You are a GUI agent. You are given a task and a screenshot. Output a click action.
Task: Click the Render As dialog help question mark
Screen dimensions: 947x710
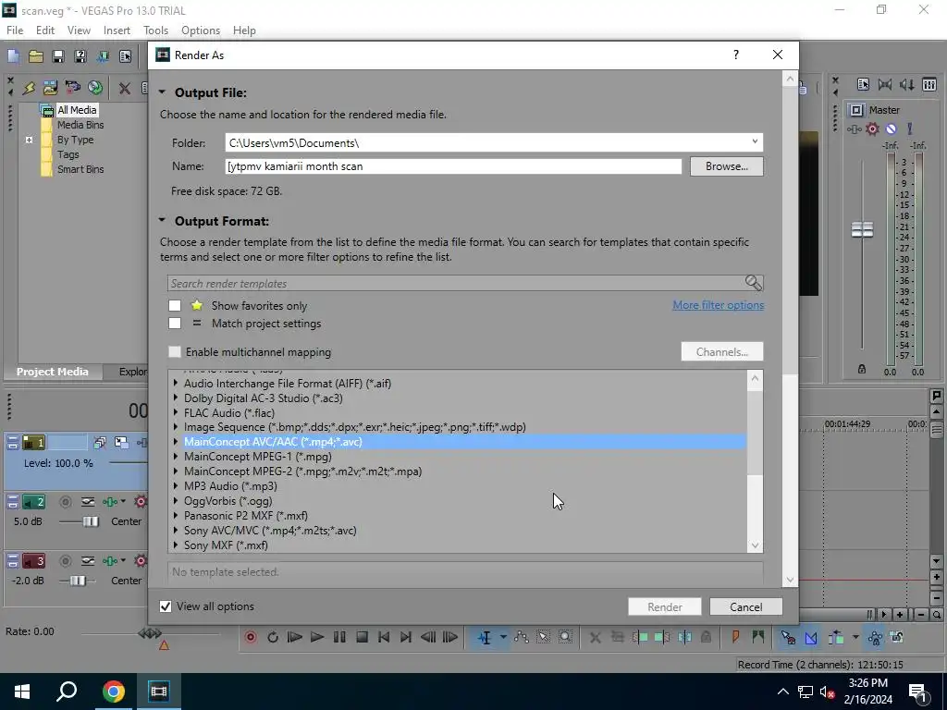735,55
